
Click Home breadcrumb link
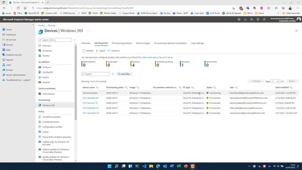tap(41, 25)
